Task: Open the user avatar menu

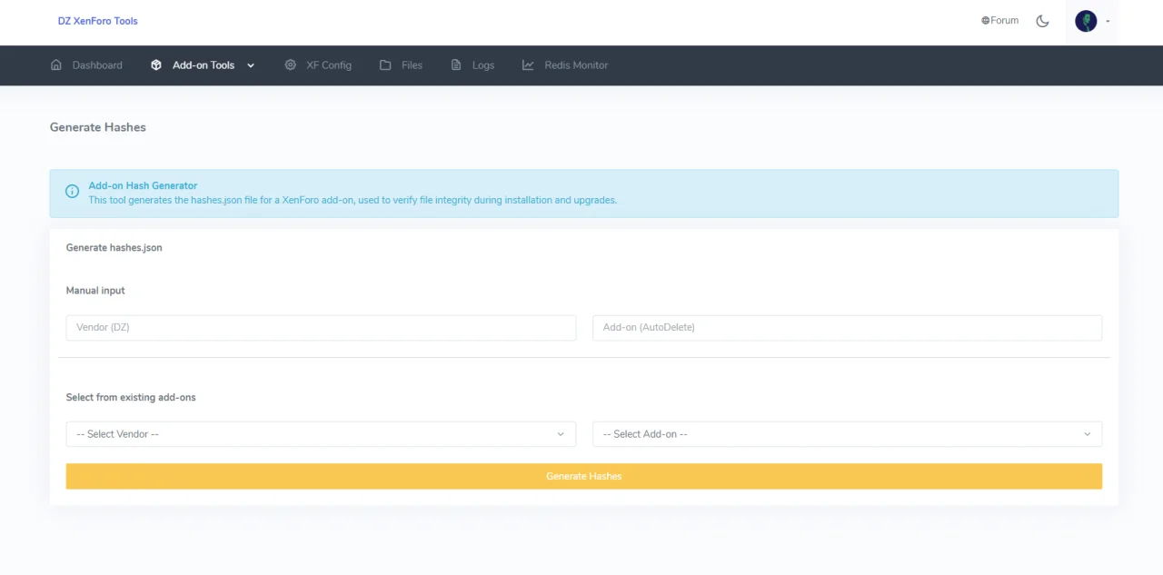Action: [x=1087, y=21]
